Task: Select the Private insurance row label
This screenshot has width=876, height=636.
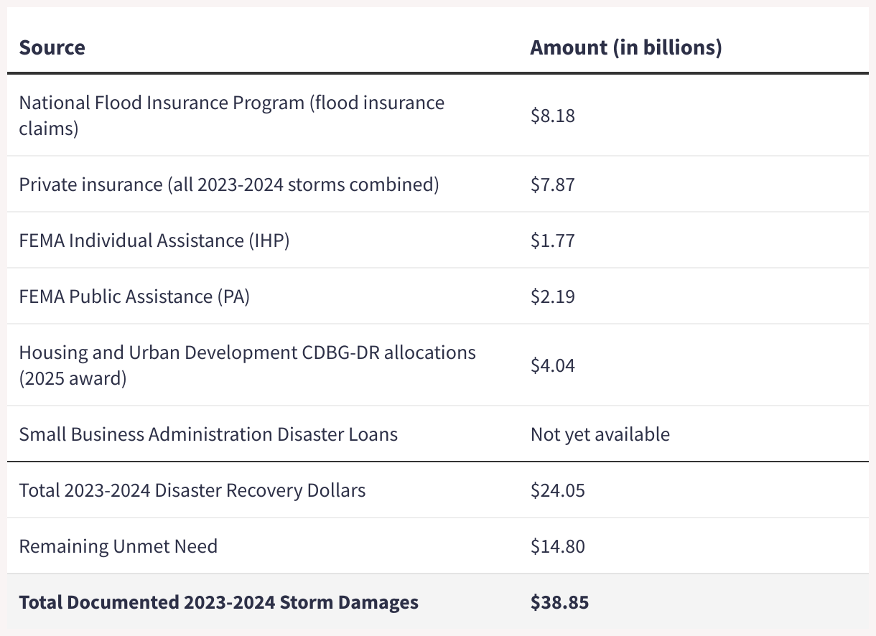Action: (x=228, y=184)
